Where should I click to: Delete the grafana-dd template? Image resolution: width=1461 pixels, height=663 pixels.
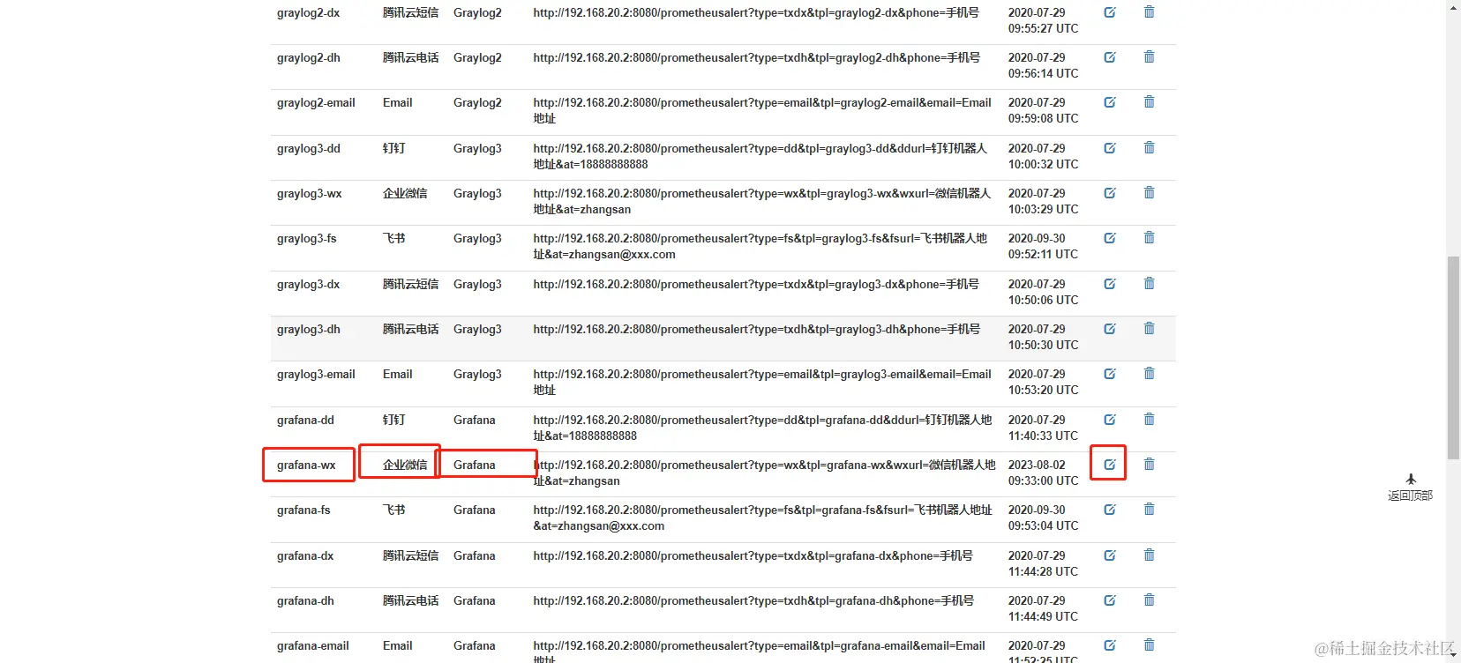[1149, 420]
